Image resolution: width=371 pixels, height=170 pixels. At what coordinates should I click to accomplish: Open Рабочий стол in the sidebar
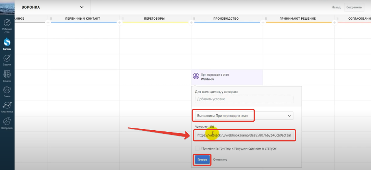(7, 26)
